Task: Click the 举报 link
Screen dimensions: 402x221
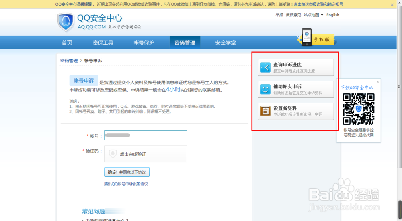Action: click(x=279, y=15)
